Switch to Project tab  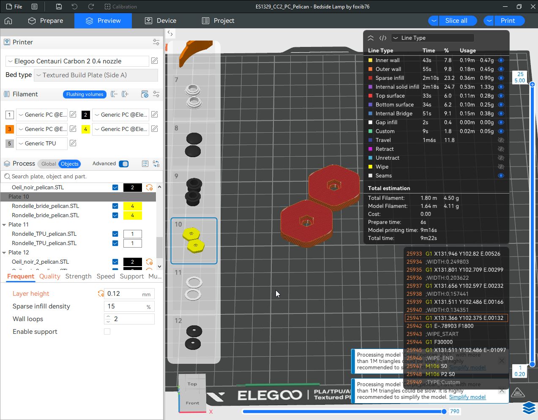218,21
